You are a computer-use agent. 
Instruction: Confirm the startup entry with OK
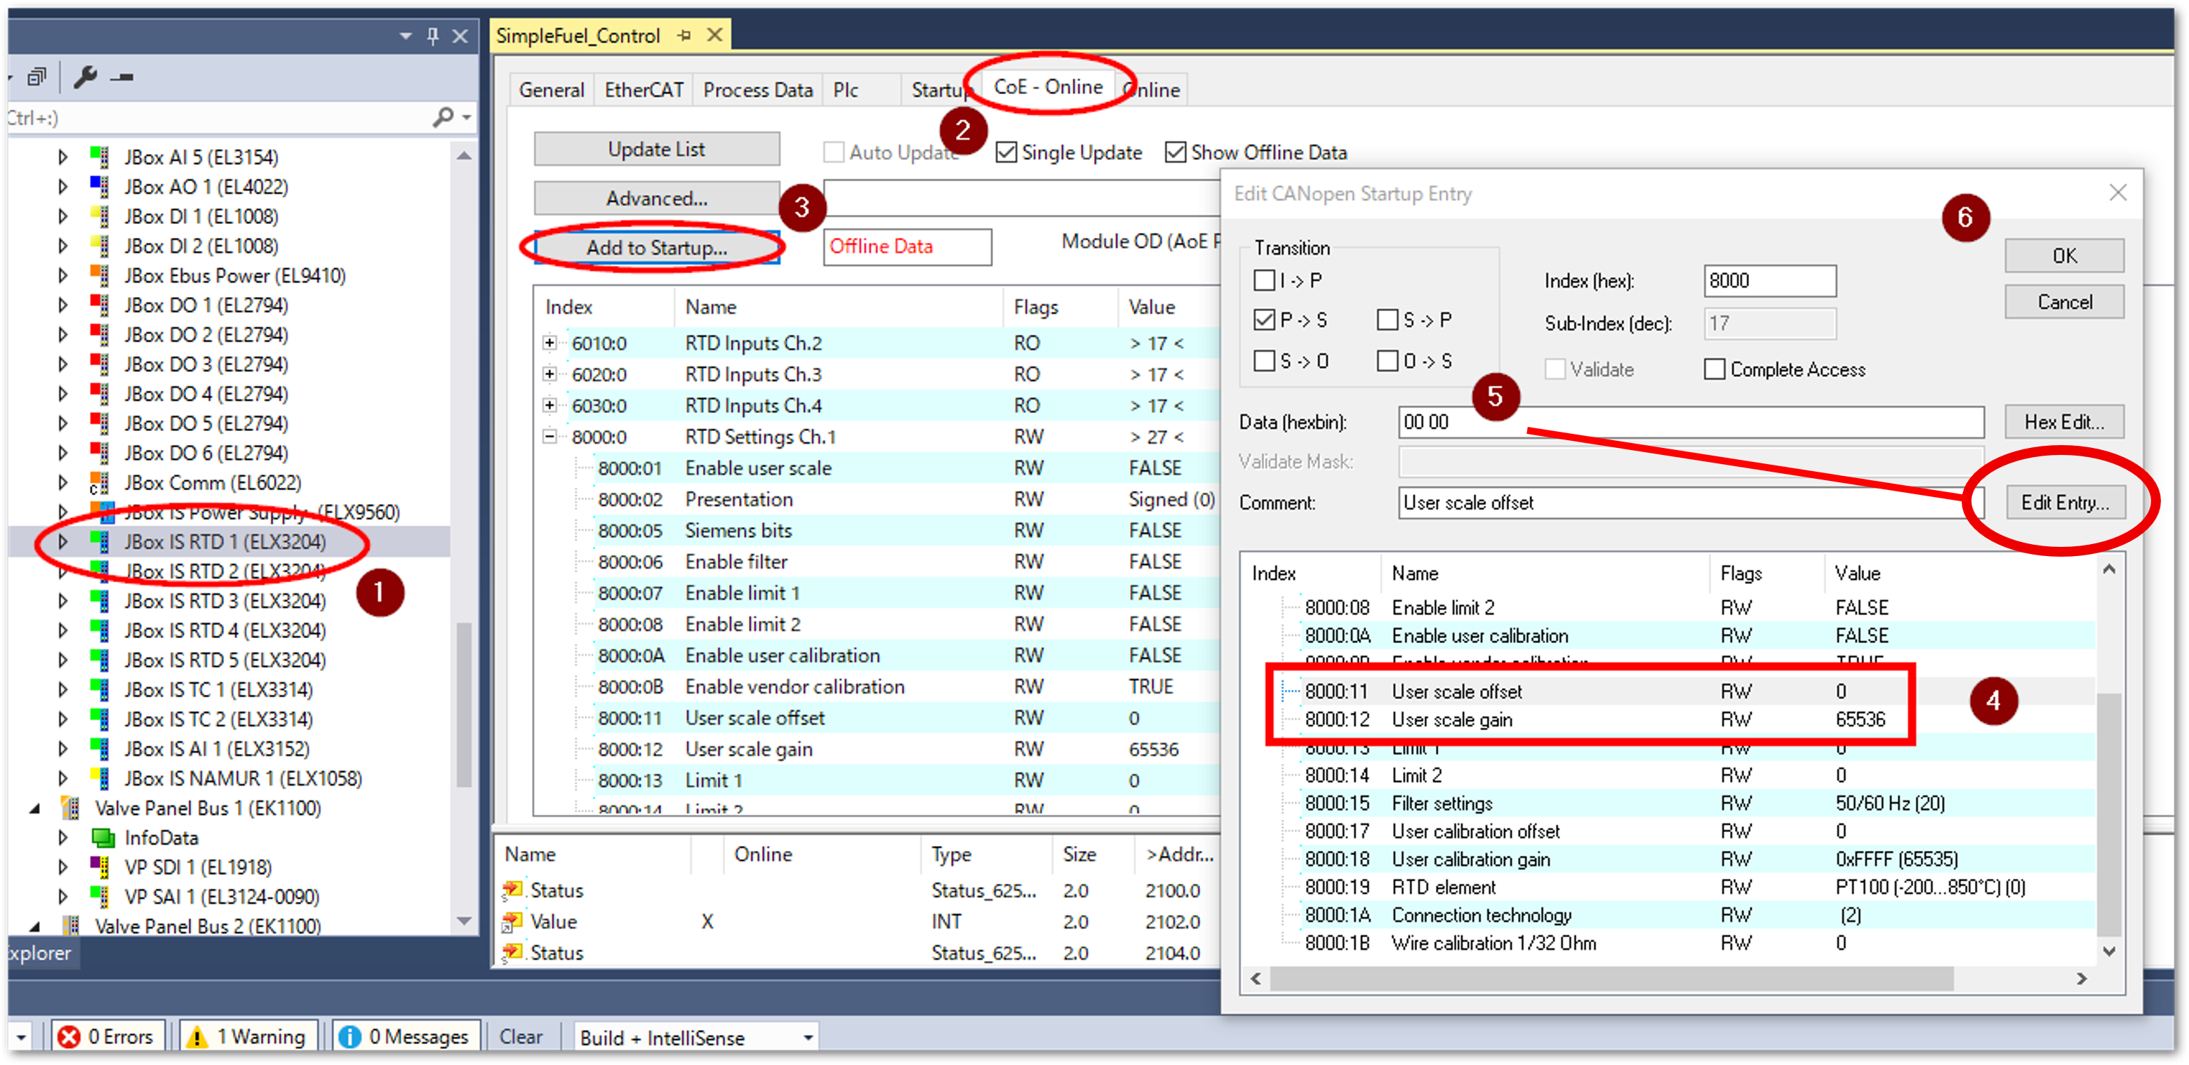tap(2064, 256)
